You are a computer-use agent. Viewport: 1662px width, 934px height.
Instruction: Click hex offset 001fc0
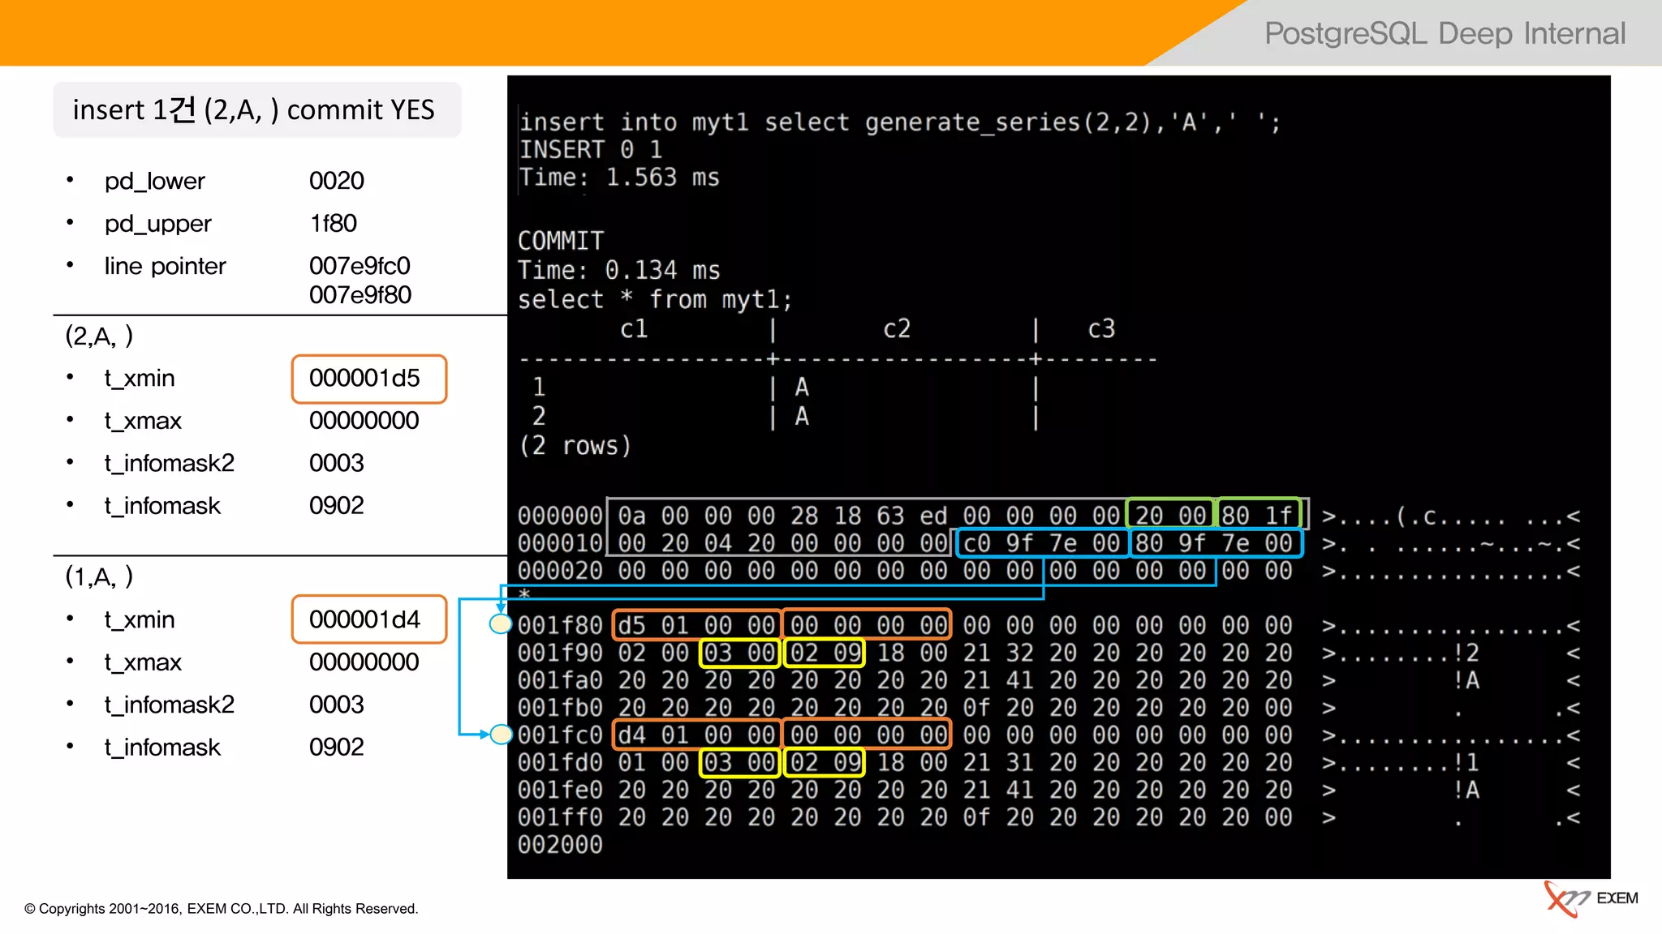point(560,735)
